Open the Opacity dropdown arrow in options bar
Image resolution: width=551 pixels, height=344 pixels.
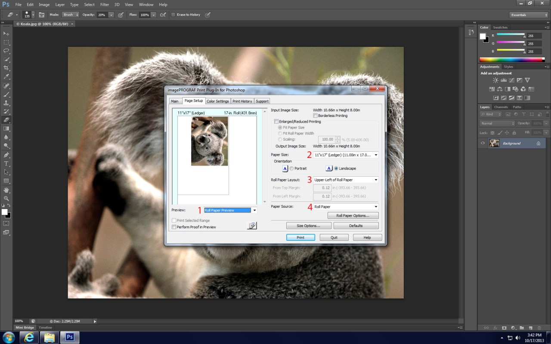[111, 15]
